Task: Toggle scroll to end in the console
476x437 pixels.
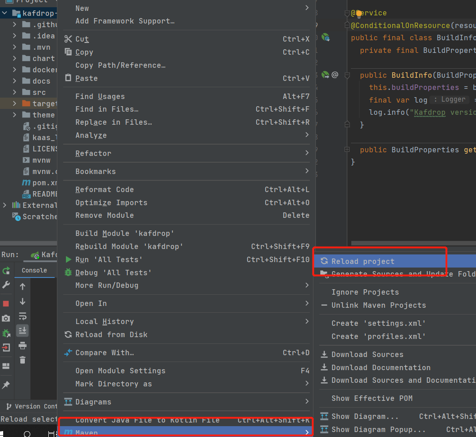Action: (23, 330)
